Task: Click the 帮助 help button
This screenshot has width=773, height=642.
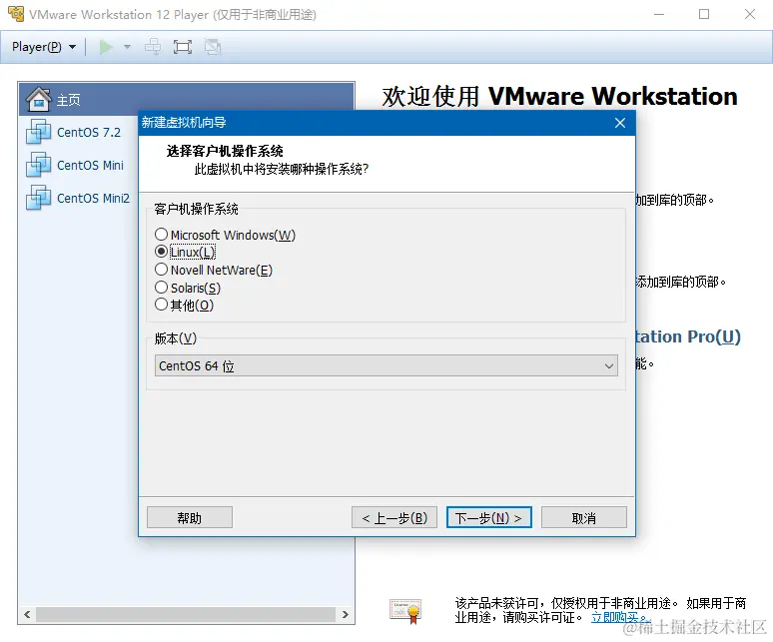Action: pyautogui.click(x=190, y=518)
